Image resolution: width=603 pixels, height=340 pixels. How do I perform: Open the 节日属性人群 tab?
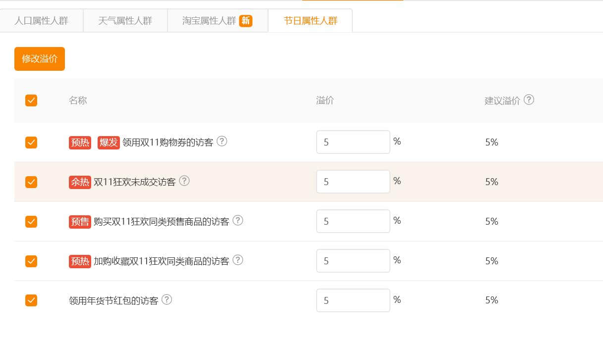310,21
